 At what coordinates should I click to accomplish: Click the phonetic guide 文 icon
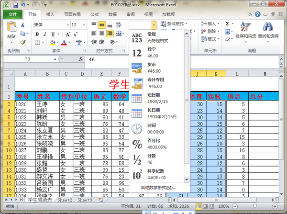[x=79, y=43]
